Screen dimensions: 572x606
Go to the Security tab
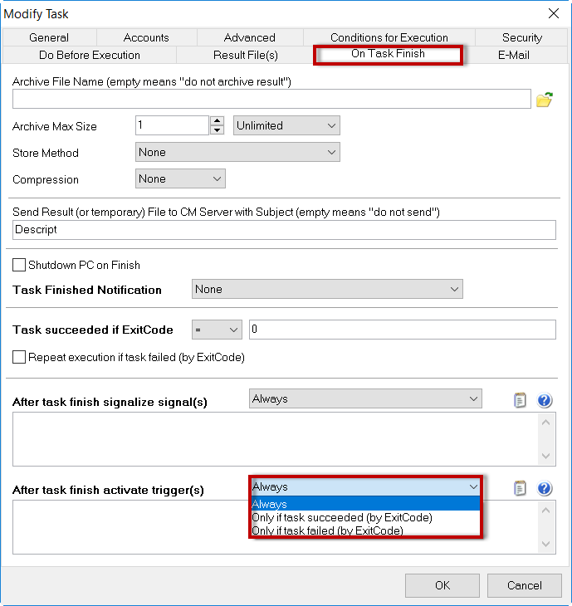coord(521,37)
